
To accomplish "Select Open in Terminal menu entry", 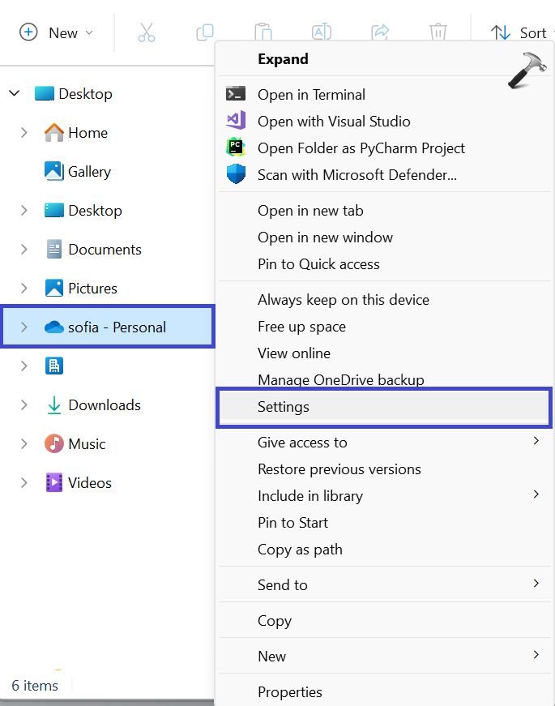I will click(311, 95).
